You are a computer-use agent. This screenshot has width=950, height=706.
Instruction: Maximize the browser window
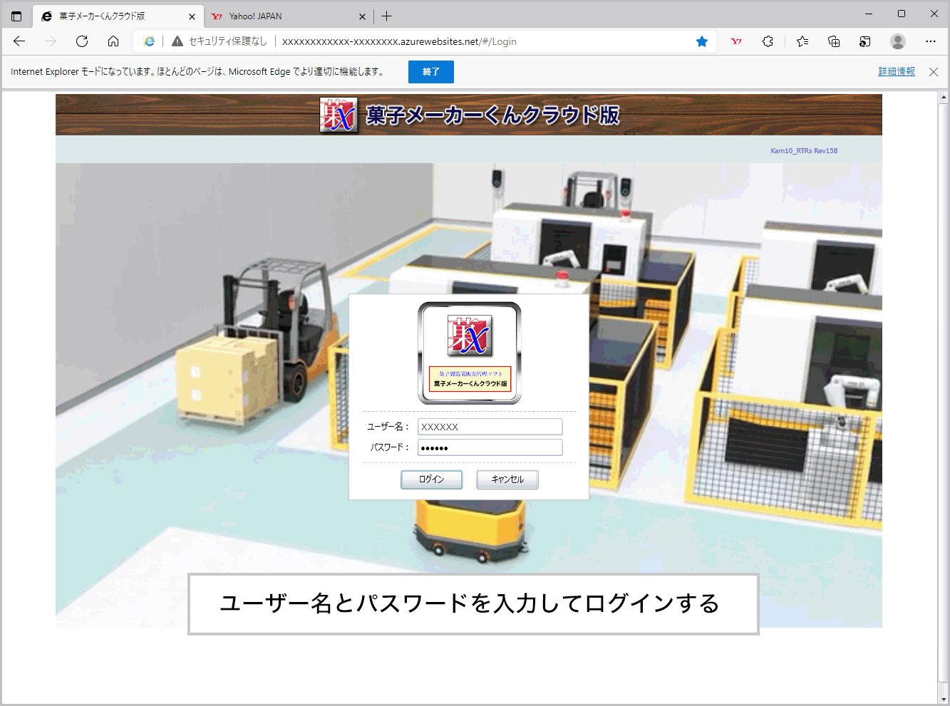point(902,14)
